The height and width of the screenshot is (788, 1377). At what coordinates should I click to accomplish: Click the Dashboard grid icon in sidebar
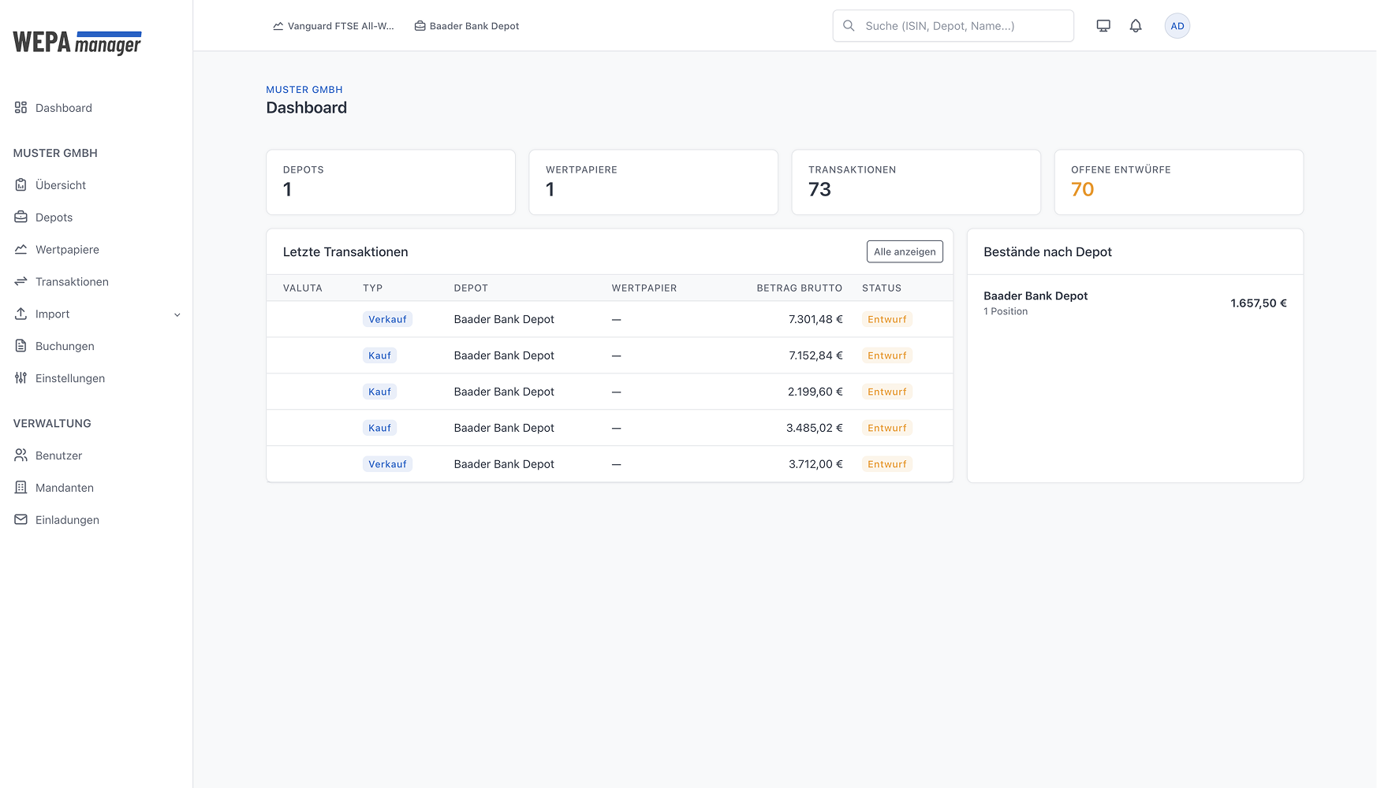click(21, 108)
